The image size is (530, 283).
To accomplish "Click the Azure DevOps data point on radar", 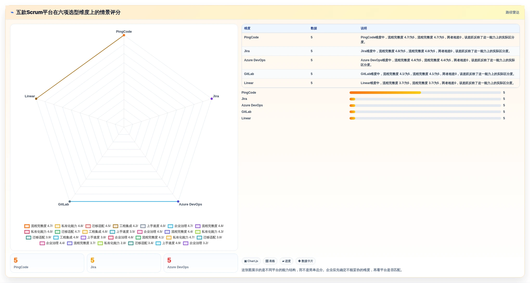I will (x=178, y=202).
